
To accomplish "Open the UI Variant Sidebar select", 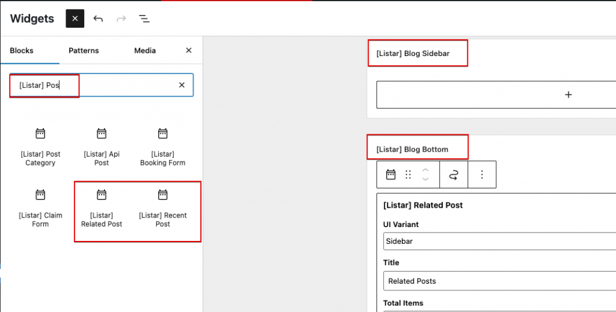I will pyautogui.click(x=499, y=241).
